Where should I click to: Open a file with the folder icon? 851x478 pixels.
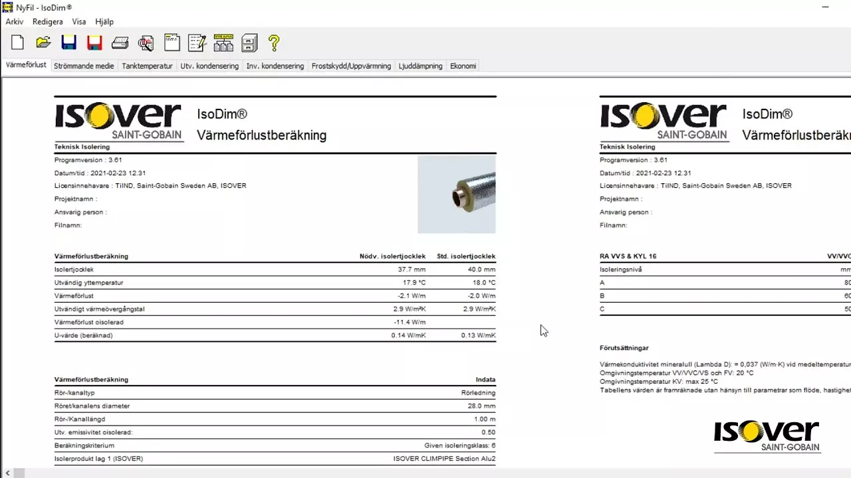pos(43,43)
